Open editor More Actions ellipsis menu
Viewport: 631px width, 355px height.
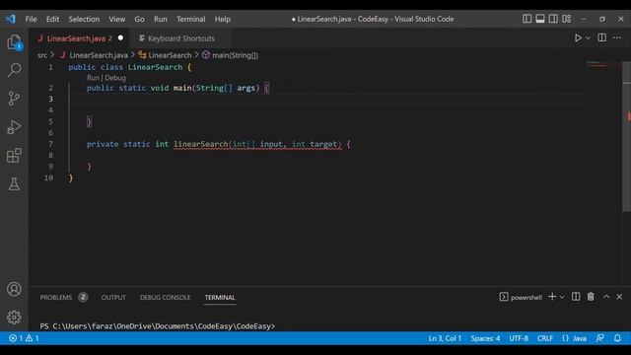[x=617, y=37]
